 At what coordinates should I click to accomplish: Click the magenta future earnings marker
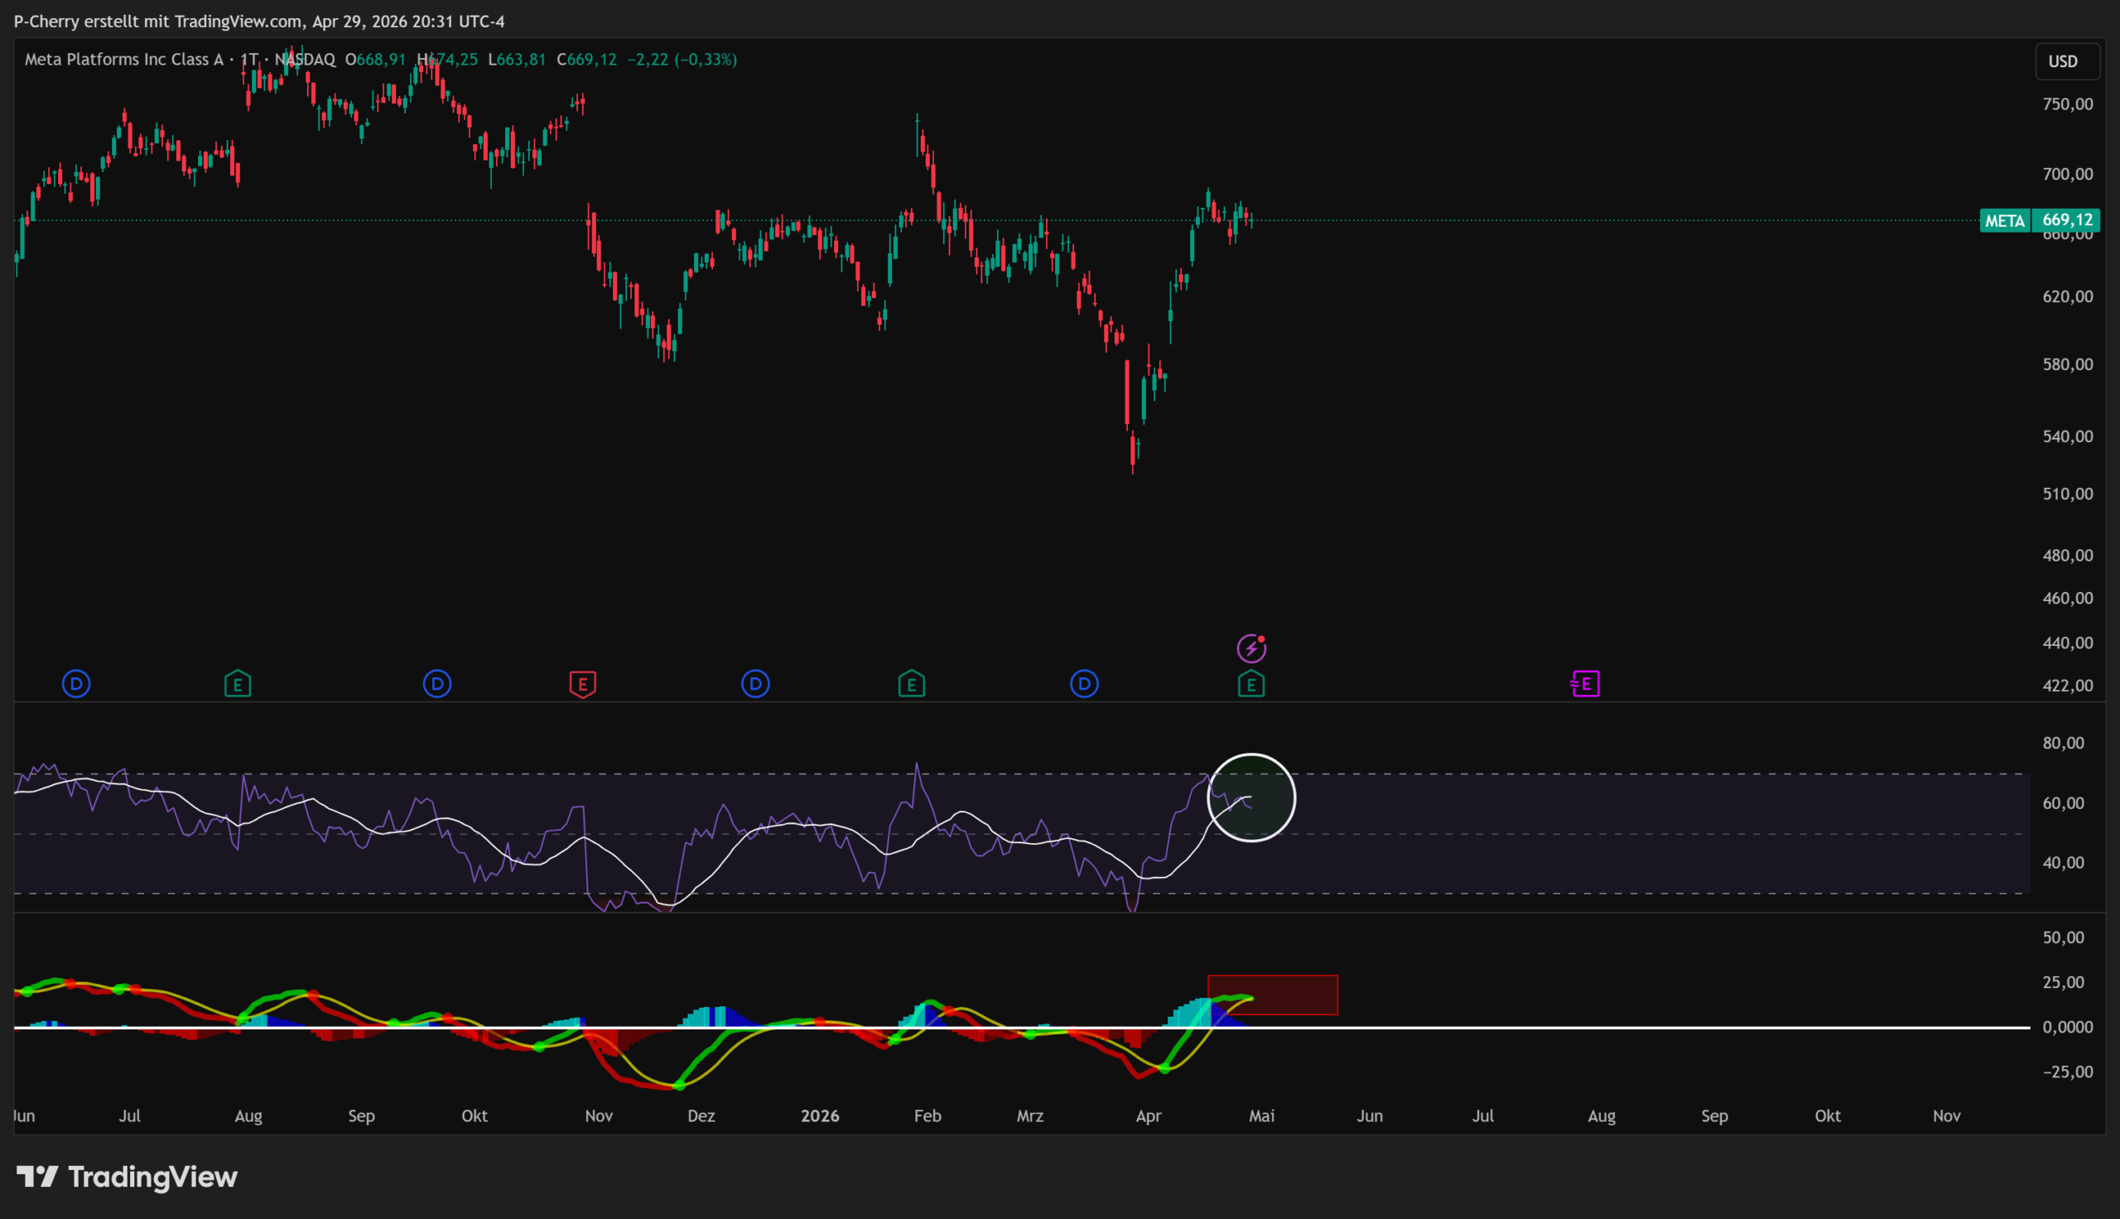[x=1585, y=684]
